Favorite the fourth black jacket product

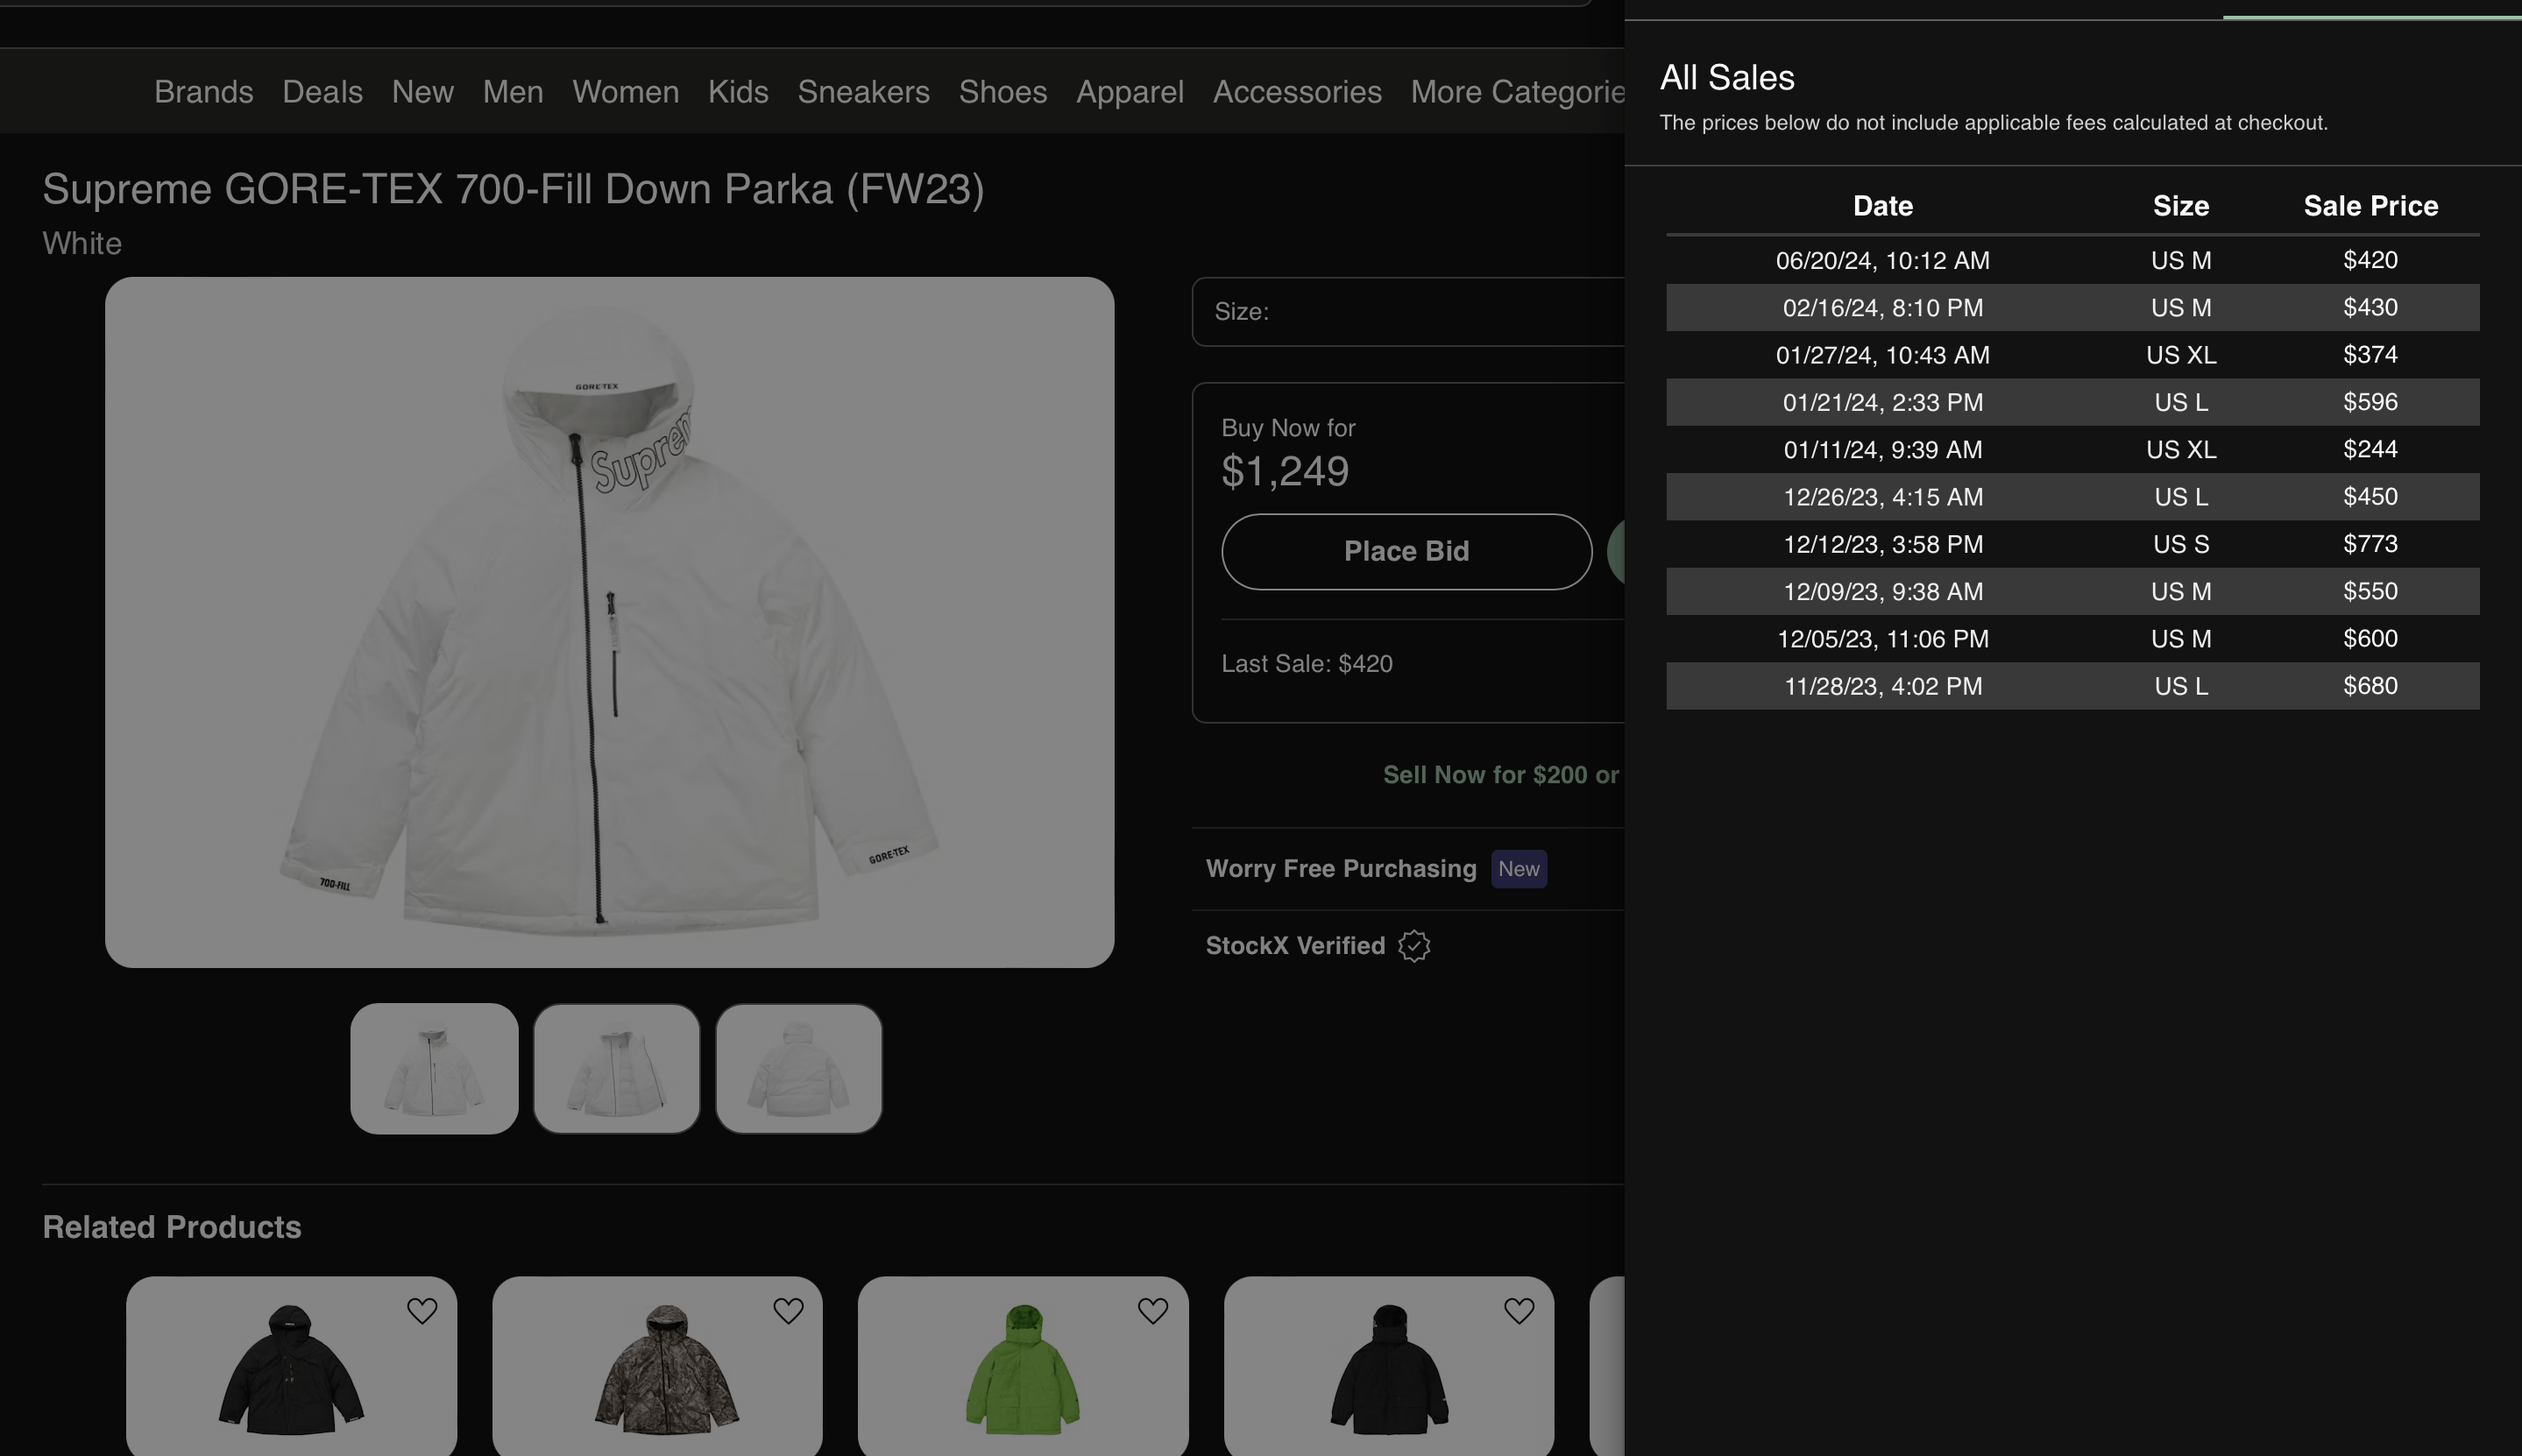click(x=1519, y=1310)
